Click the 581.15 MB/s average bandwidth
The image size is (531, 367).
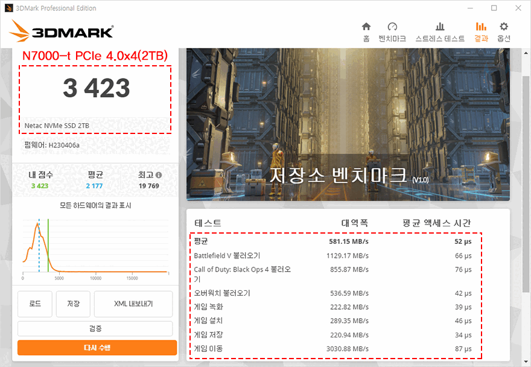[349, 241]
